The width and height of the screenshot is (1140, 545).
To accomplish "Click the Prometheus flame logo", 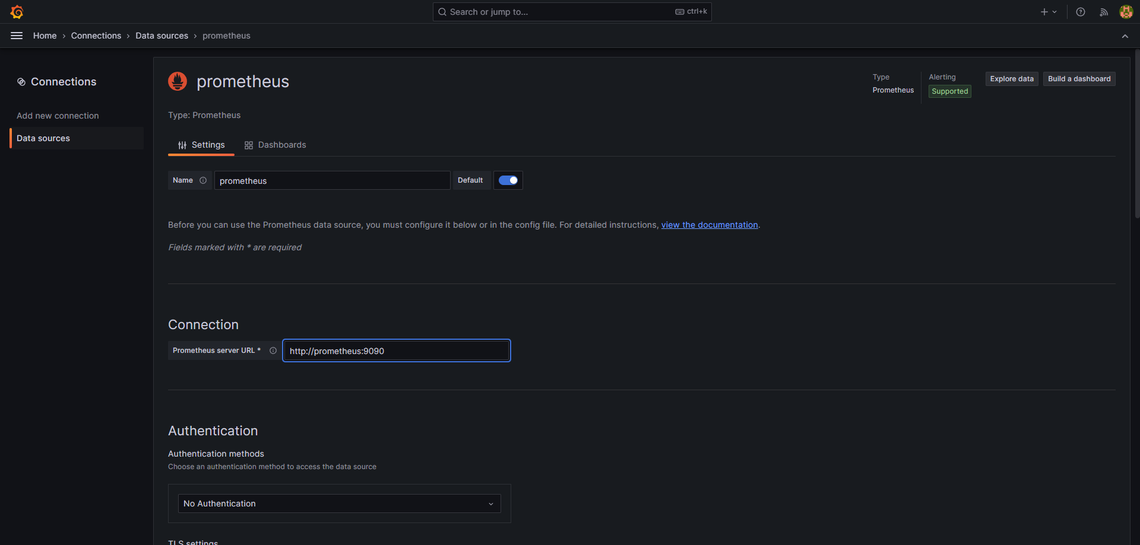I will click(178, 81).
